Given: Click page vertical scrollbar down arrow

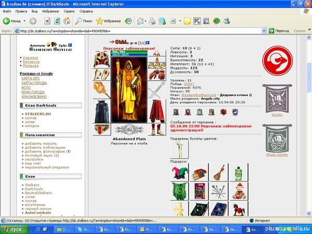Looking at the screenshot, I should coord(308,214).
